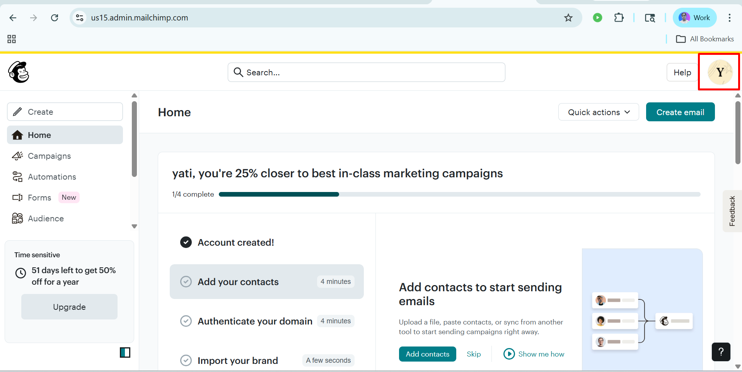Click the Upgrade button
This screenshot has height=372, width=742.
point(69,307)
